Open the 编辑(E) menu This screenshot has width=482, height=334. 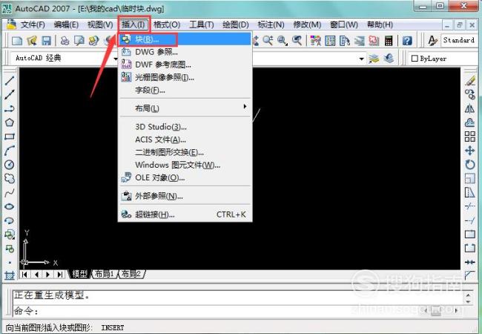[66, 24]
